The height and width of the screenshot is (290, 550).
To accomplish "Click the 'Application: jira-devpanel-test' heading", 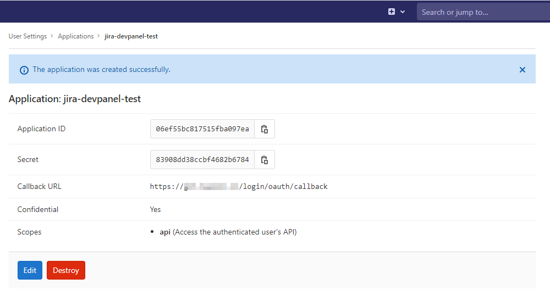I will [75, 99].
